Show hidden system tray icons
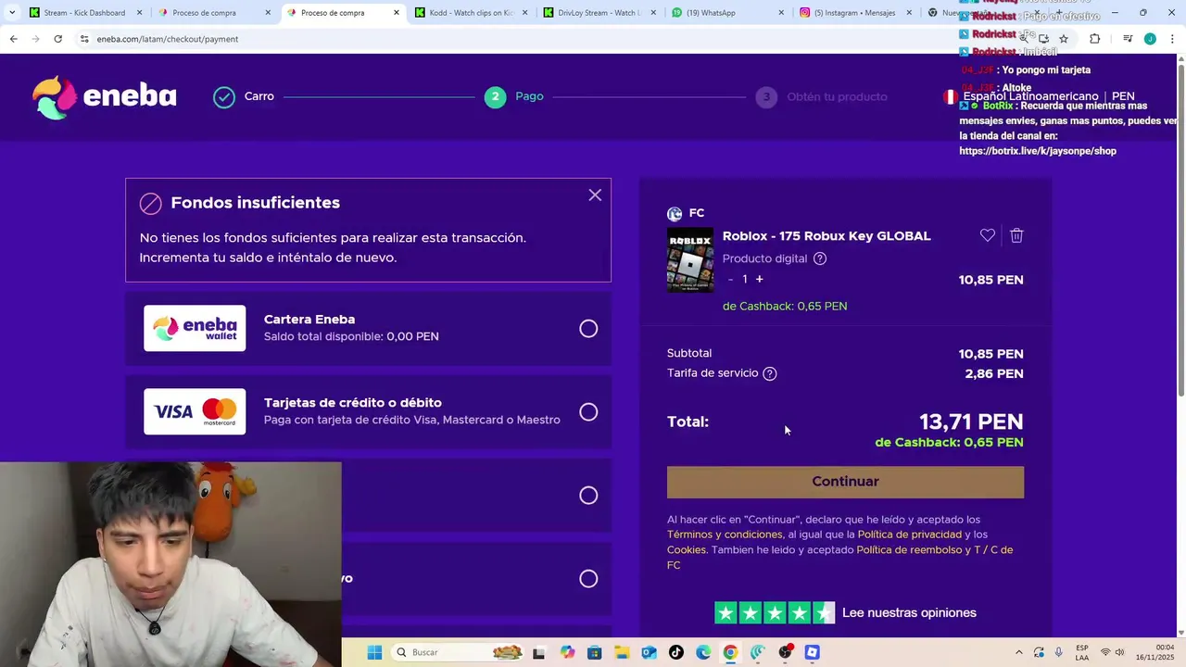The image size is (1186, 667). pos(1018,653)
